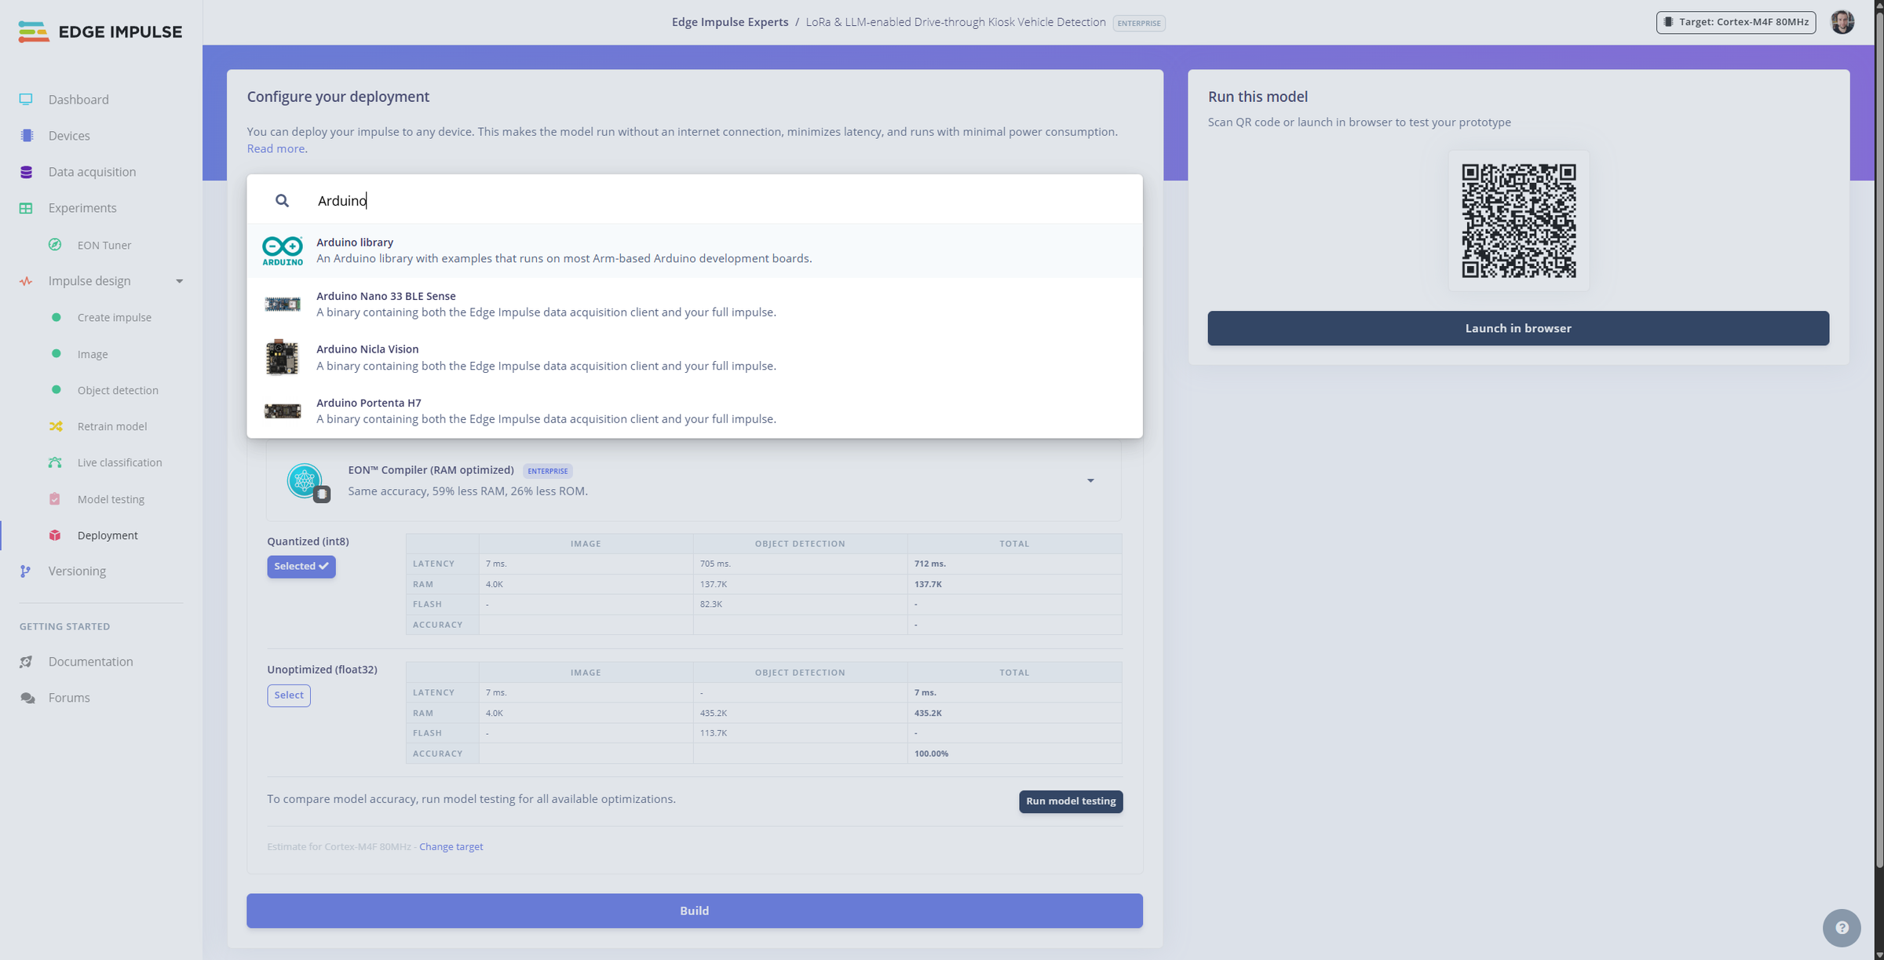Go to Live classification
1884x960 pixels.
pos(120,462)
